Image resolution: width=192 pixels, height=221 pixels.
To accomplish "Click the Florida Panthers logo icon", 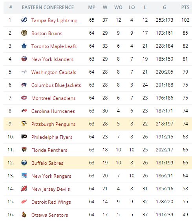I will (24, 149).
